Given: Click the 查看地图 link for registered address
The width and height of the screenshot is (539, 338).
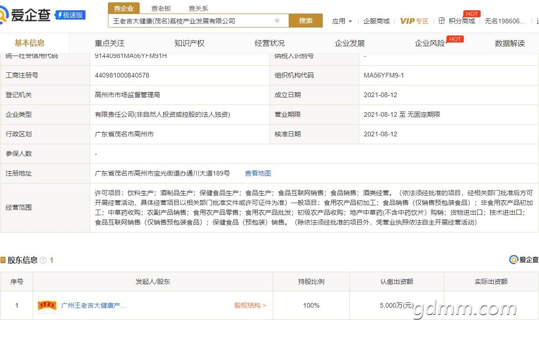Looking at the screenshot, I should (x=258, y=174).
